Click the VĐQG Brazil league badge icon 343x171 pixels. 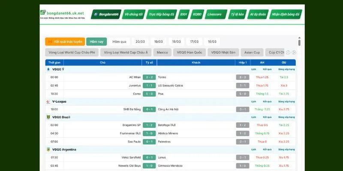coord(48,117)
